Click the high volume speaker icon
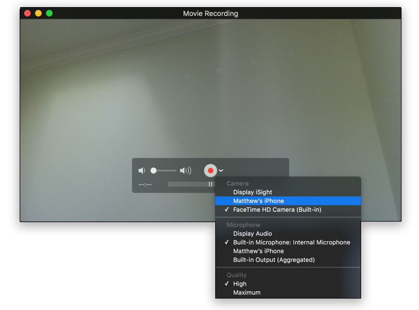The image size is (419, 310). 185,170
